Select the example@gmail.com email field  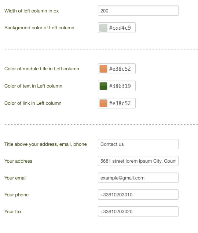pos(138,178)
